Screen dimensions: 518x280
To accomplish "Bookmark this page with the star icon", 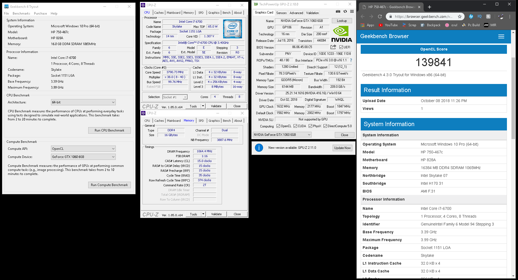I will pyautogui.click(x=459, y=16).
